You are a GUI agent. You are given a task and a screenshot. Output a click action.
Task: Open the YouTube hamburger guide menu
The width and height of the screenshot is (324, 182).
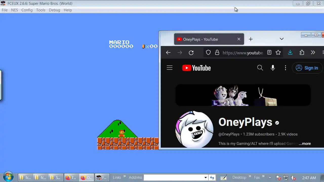point(170,68)
